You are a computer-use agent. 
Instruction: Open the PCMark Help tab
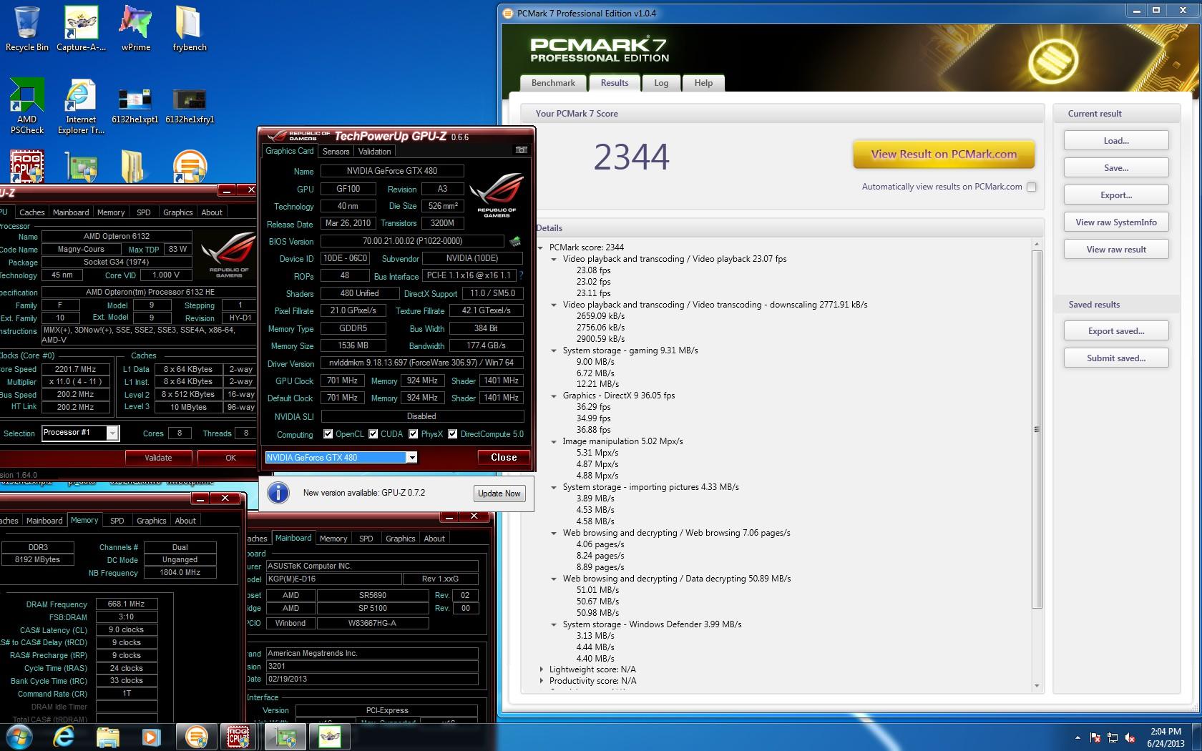click(x=703, y=83)
